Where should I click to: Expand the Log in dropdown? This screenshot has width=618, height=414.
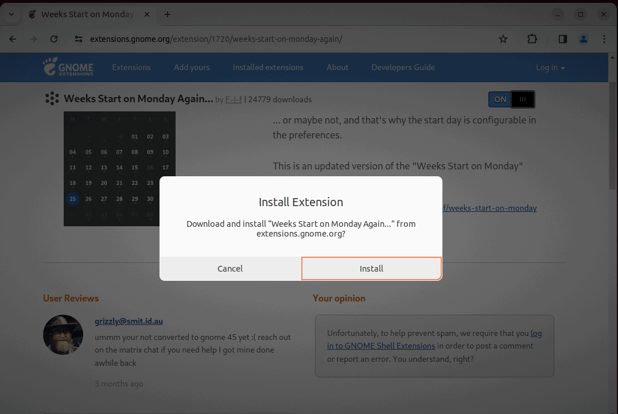[x=550, y=67]
